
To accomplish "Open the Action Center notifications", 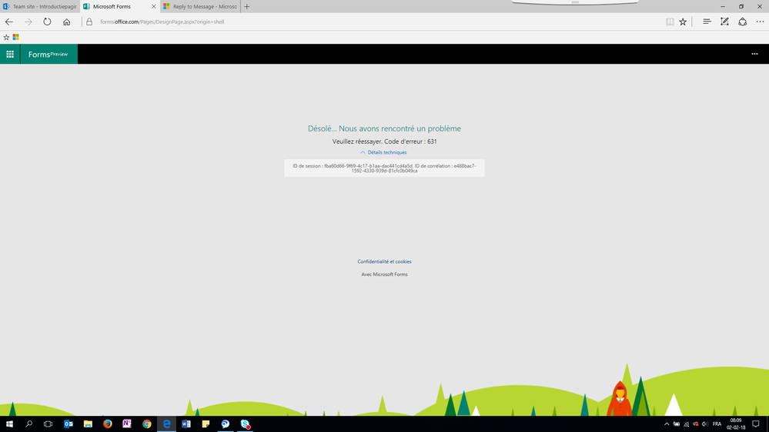I will coord(756,424).
